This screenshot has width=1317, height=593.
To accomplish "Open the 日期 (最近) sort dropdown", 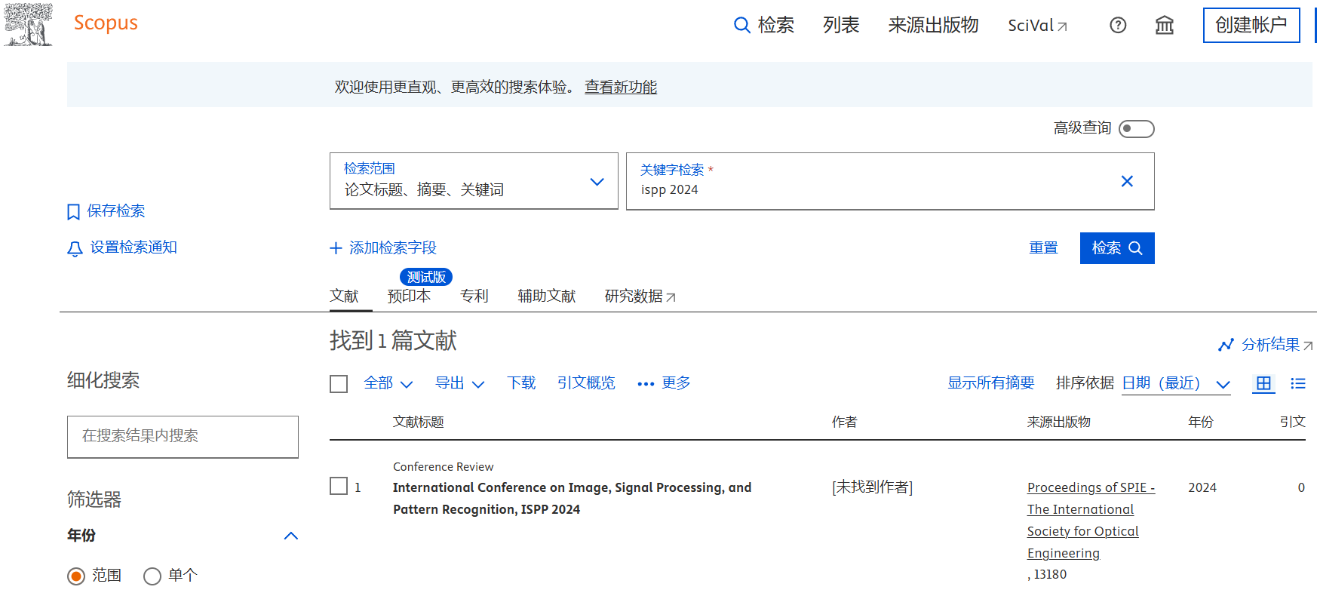I will (1176, 384).
